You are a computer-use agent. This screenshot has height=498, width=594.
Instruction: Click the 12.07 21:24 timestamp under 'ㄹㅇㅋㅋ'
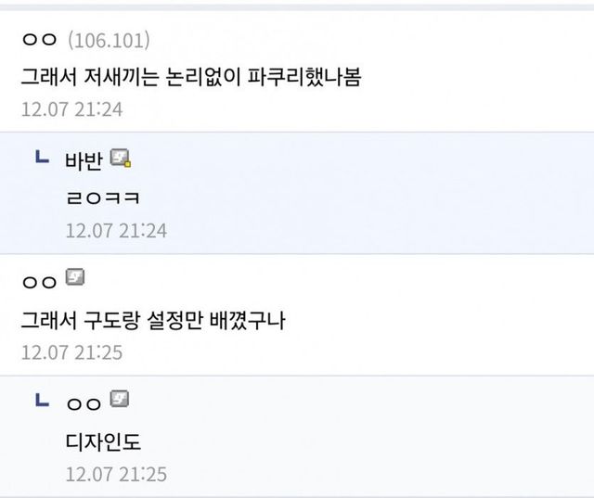click(x=116, y=231)
